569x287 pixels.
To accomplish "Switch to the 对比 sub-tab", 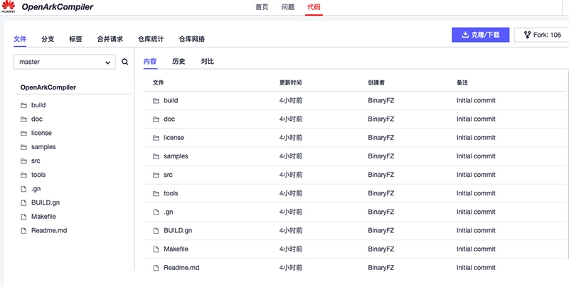I will click(207, 62).
